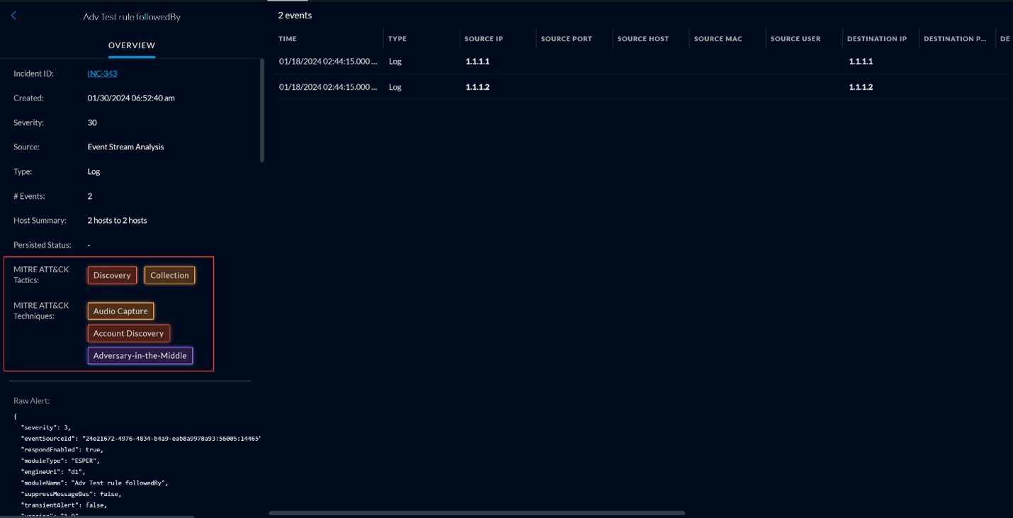Select the Collection tactic pill

[169, 275]
